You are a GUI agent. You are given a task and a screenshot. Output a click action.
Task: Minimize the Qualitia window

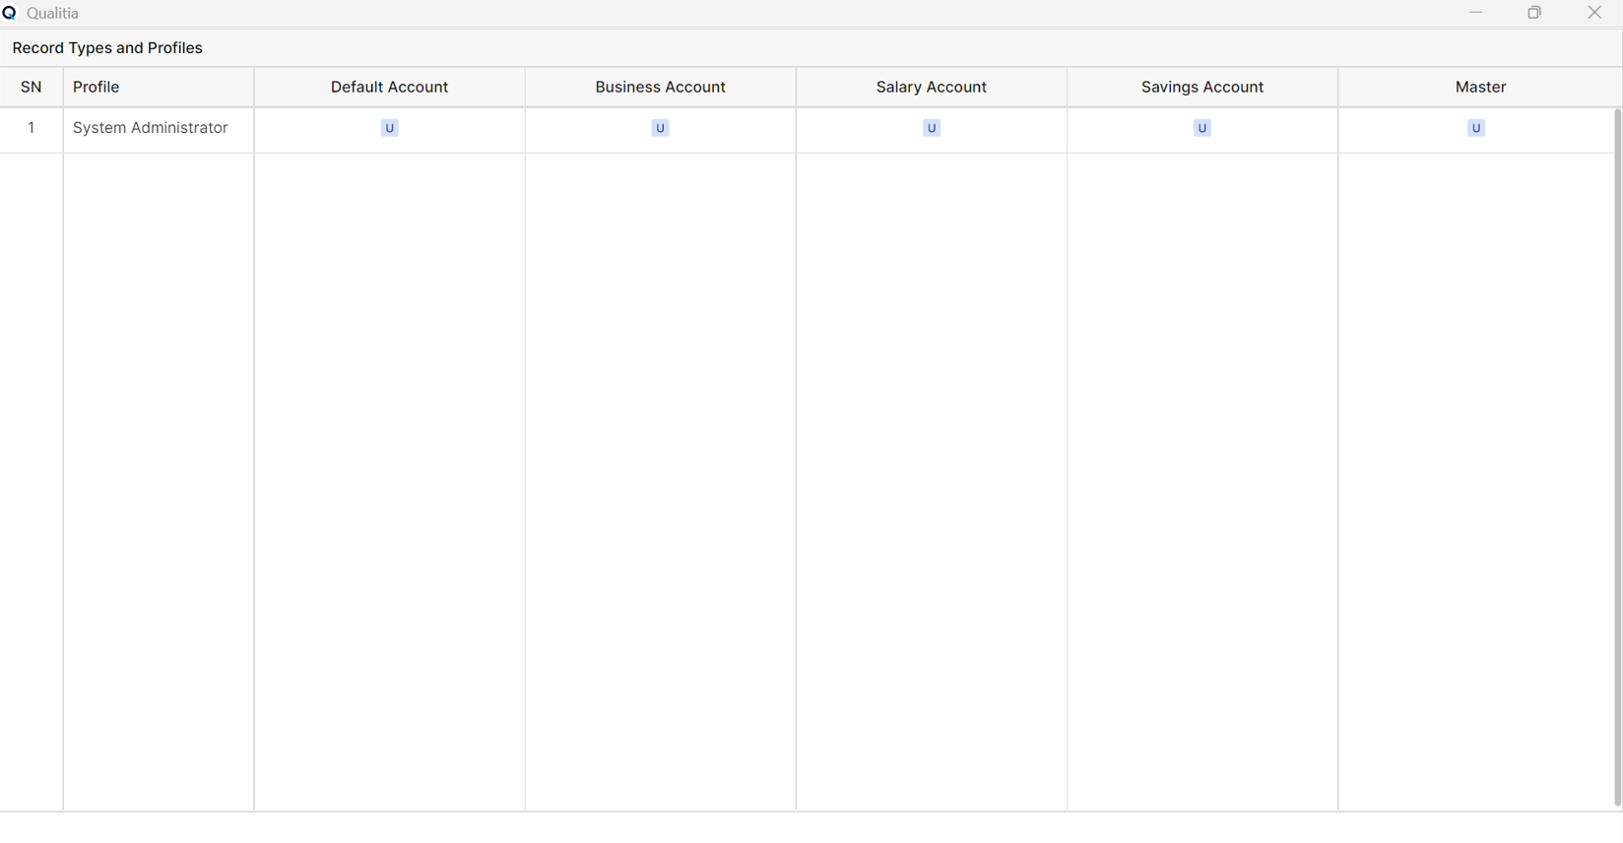(x=1475, y=13)
